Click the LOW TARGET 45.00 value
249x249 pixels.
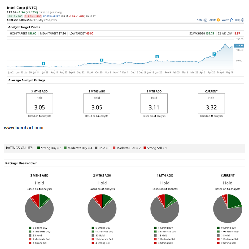[90, 33]
